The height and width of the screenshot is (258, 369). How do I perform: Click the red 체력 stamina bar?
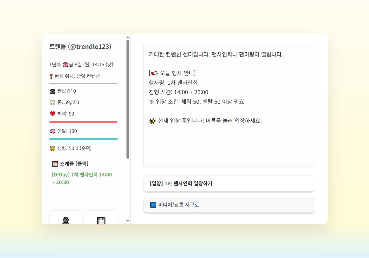(83, 122)
